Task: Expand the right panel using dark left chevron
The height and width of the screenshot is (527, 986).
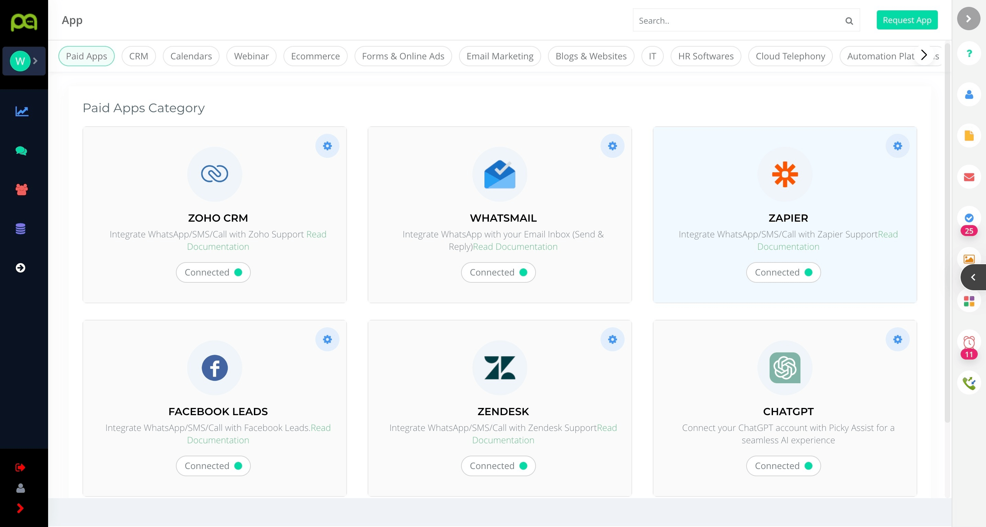Action: 973,277
